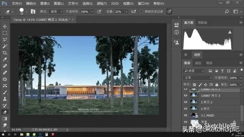Toggle visibility of the 背景 layer
Image resolution: width=244 pixels, height=137 pixels.
[x=186, y=122]
